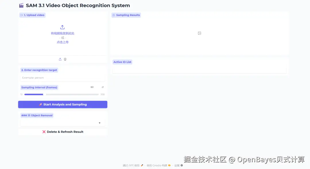The image size is (310, 169).
Task: Select the webcam capture icon
Action: (65, 59)
